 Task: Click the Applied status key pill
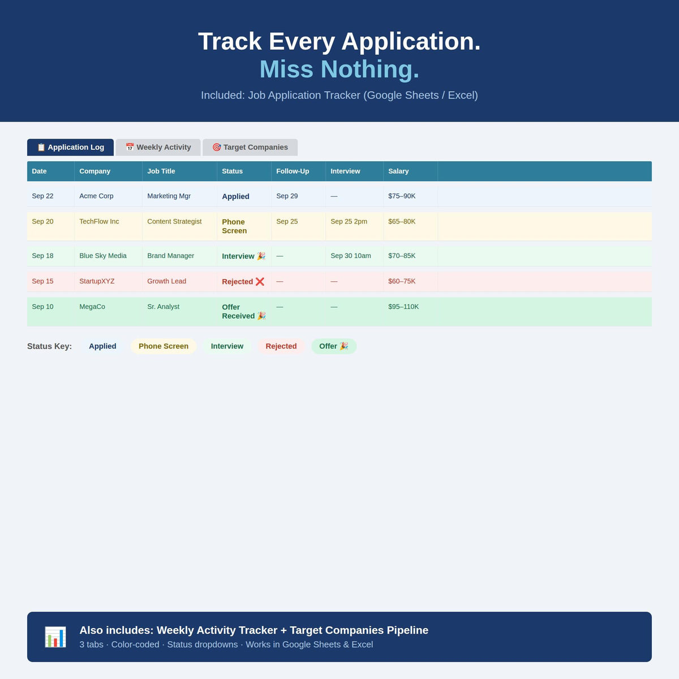click(x=102, y=346)
